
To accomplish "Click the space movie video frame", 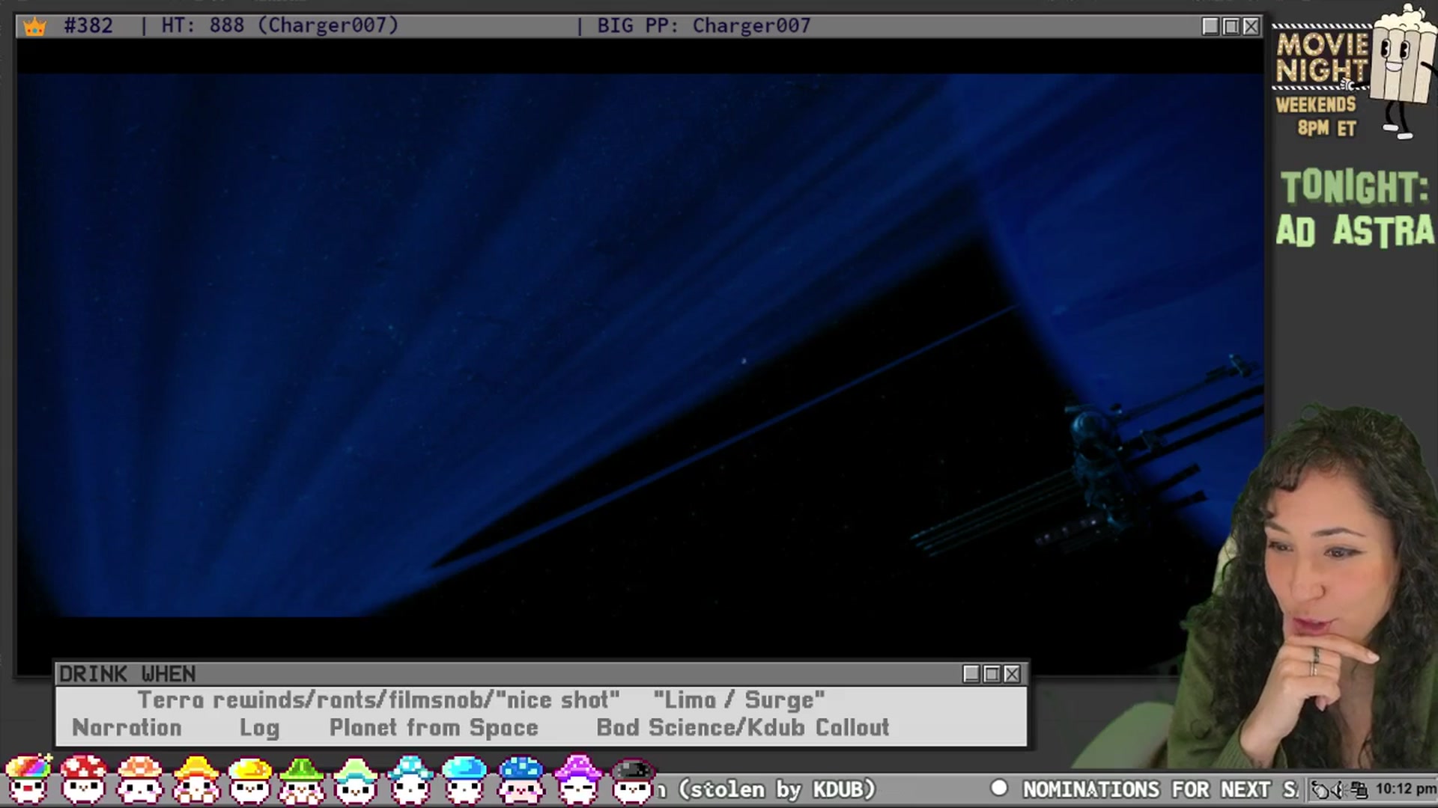I will pyautogui.click(x=640, y=345).
